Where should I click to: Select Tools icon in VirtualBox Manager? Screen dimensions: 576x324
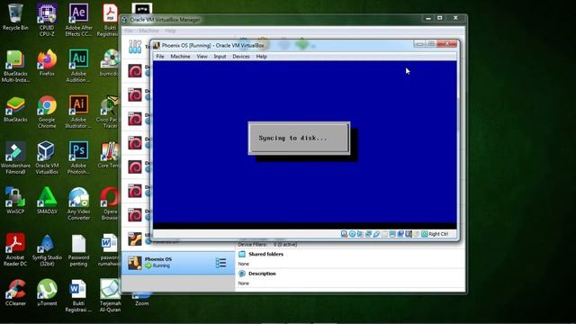[135, 47]
